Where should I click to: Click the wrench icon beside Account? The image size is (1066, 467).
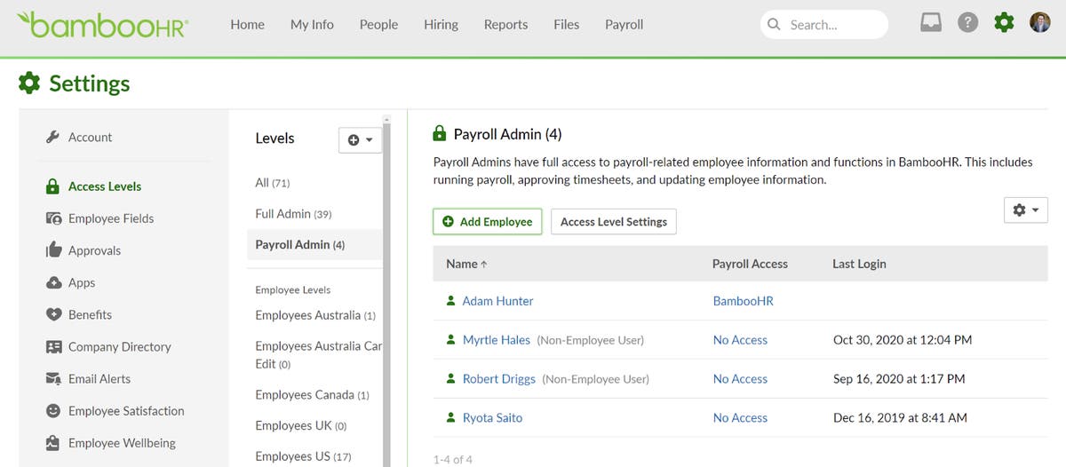[52, 137]
